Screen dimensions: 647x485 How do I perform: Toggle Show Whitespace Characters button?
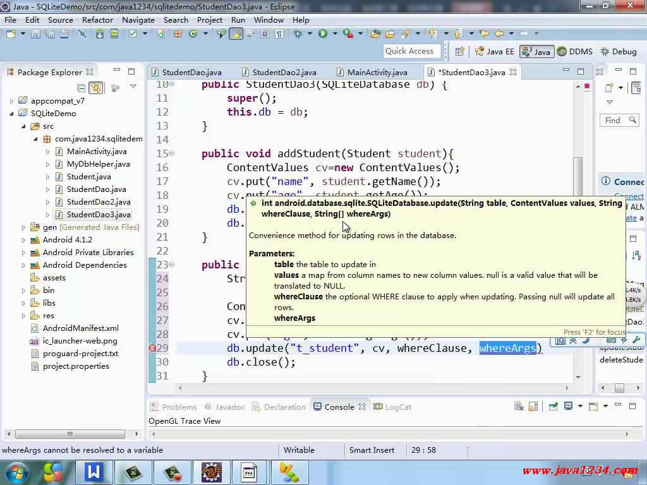point(279,34)
